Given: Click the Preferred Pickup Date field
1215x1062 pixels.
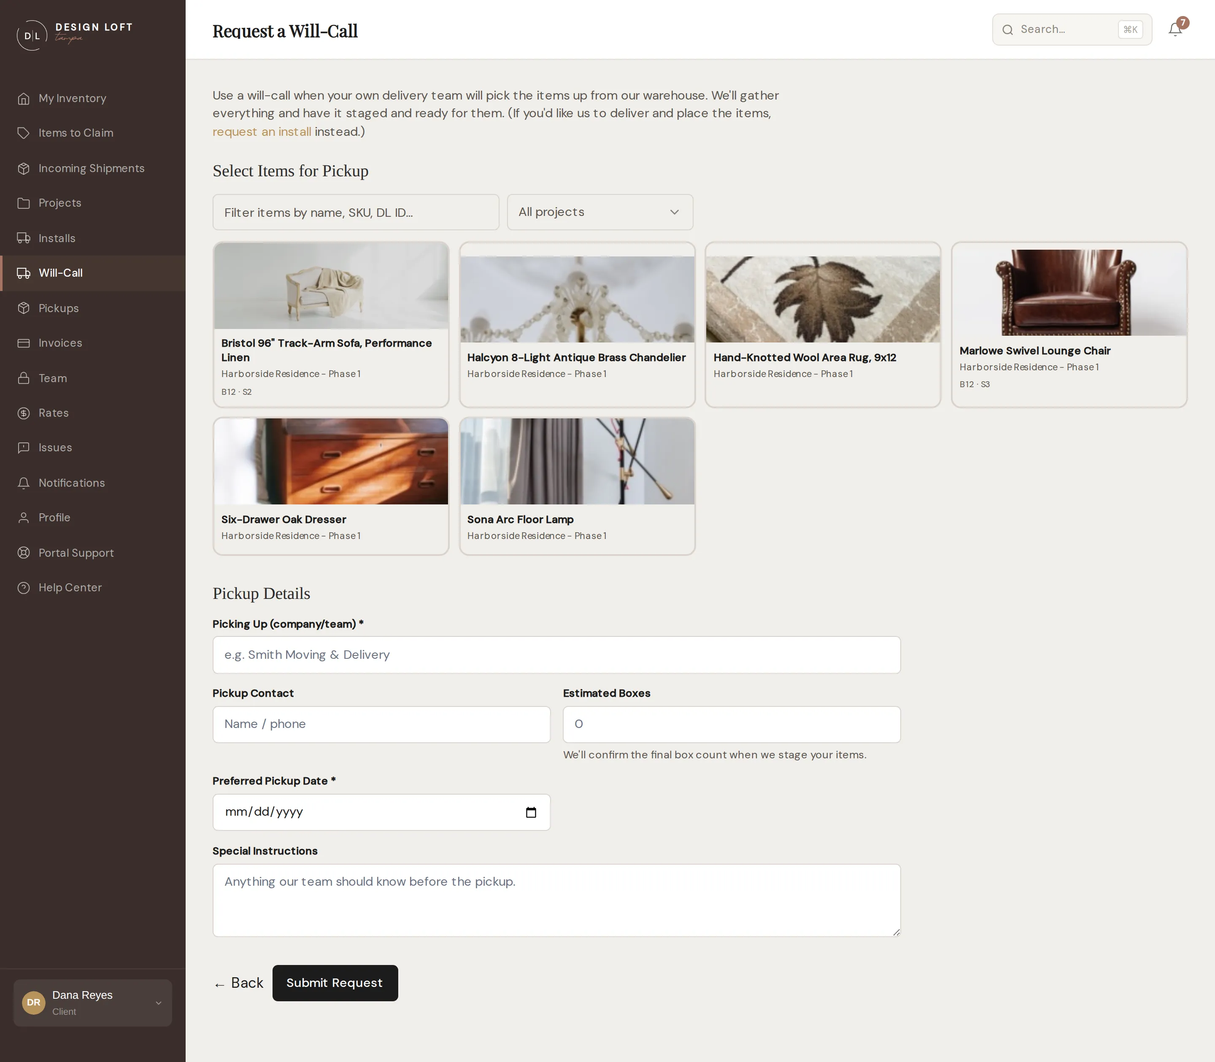Looking at the screenshot, I should 382,812.
